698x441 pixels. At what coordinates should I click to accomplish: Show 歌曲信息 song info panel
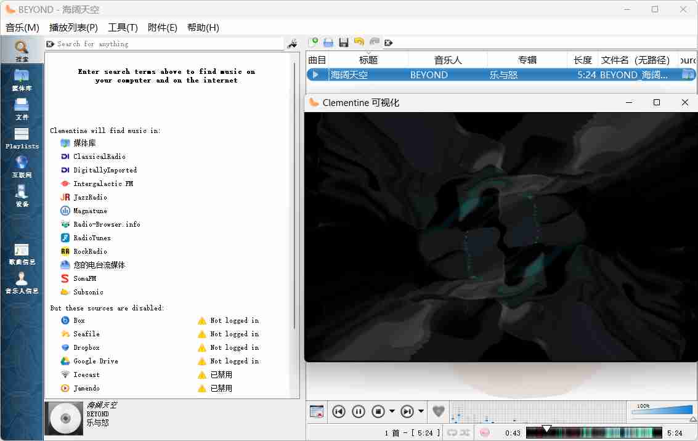22,254
